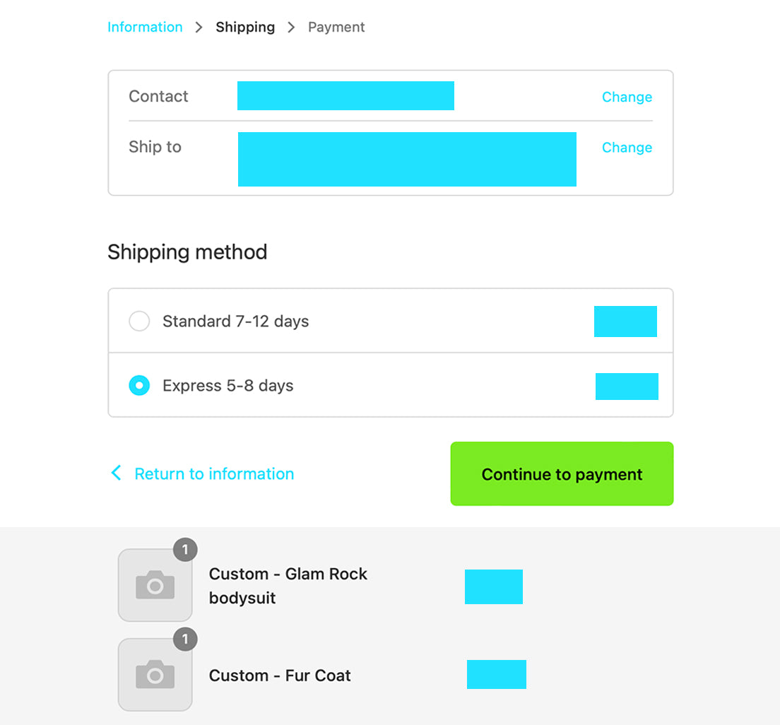Open the Shipping breadcrumb step
780x725 pixels.
245,28
